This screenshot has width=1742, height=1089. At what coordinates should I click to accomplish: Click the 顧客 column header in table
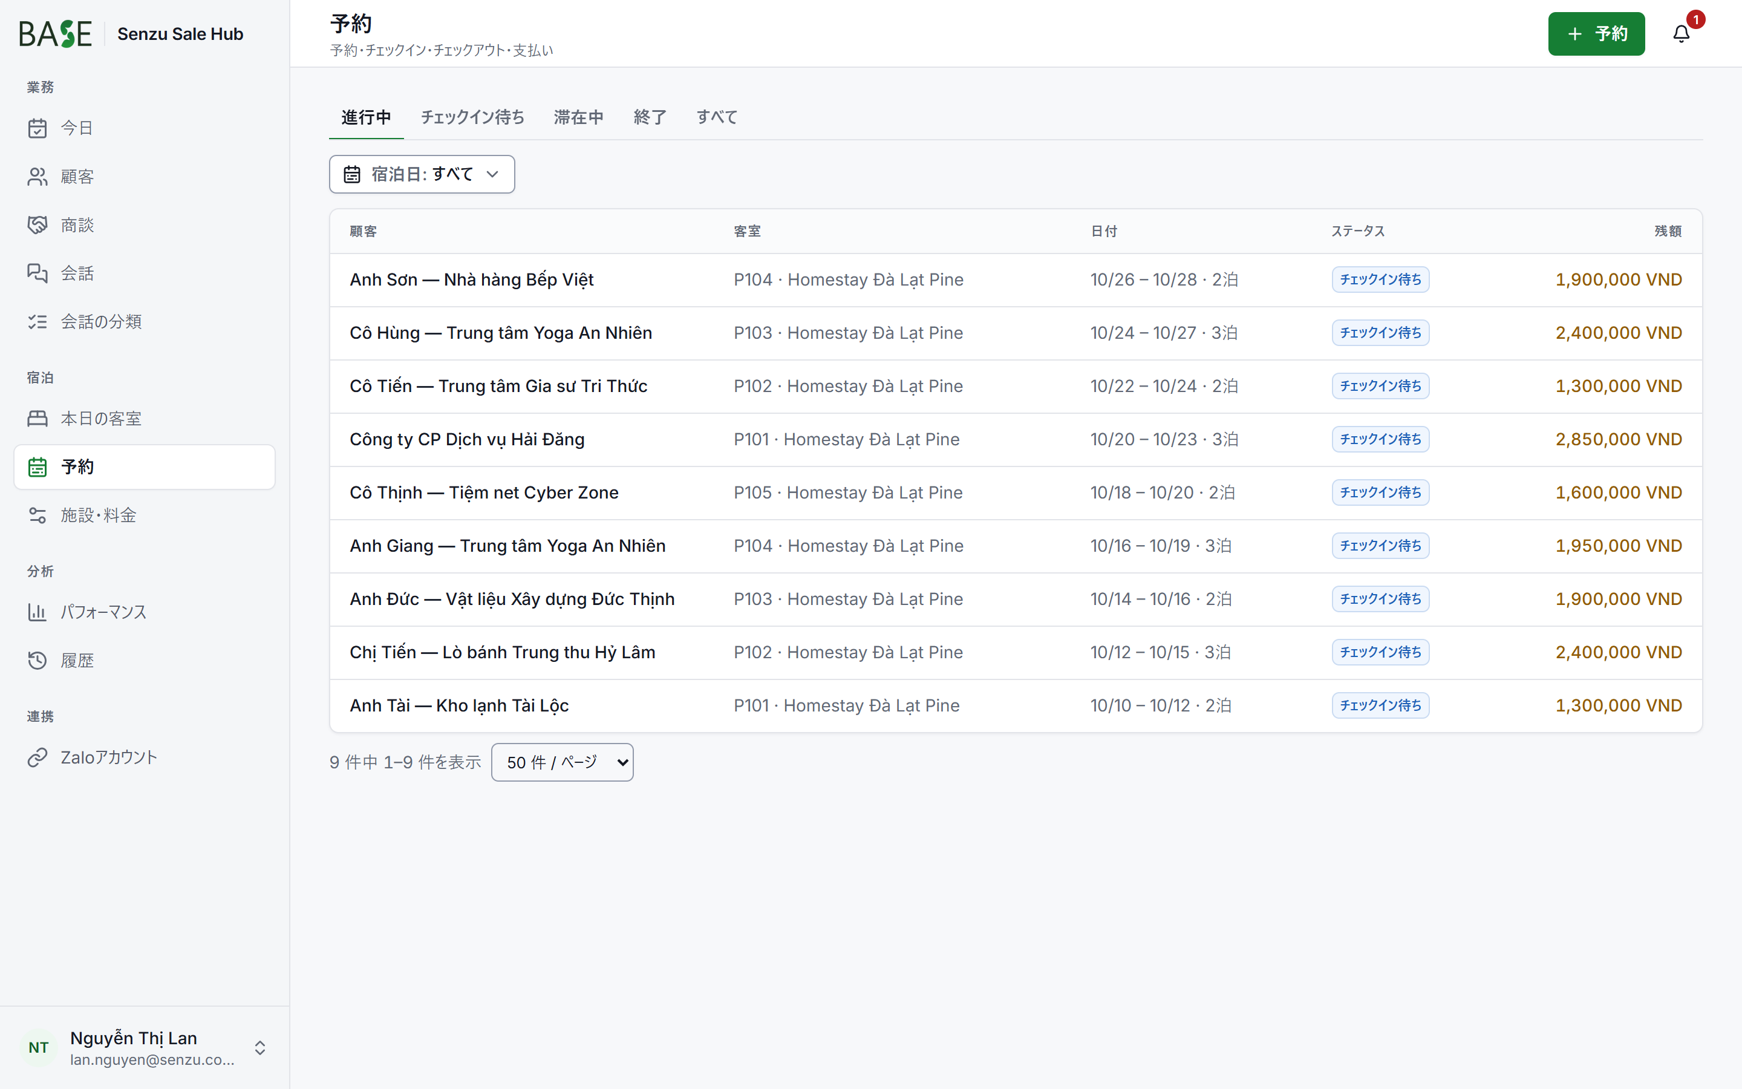pos(363,231)
